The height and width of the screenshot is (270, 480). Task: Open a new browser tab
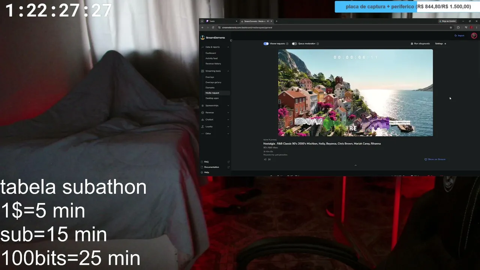point(276,21)
